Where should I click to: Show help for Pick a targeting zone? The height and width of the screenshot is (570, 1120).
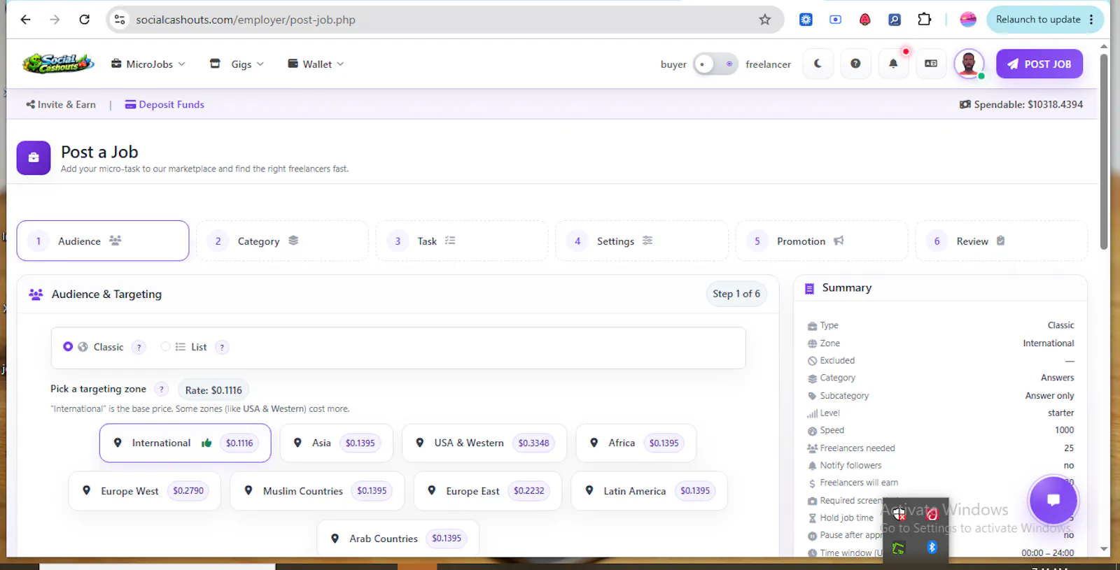[x=161, y=390]
